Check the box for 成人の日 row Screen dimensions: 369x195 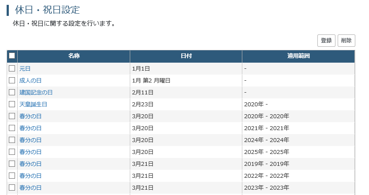[x=12, y=80]
